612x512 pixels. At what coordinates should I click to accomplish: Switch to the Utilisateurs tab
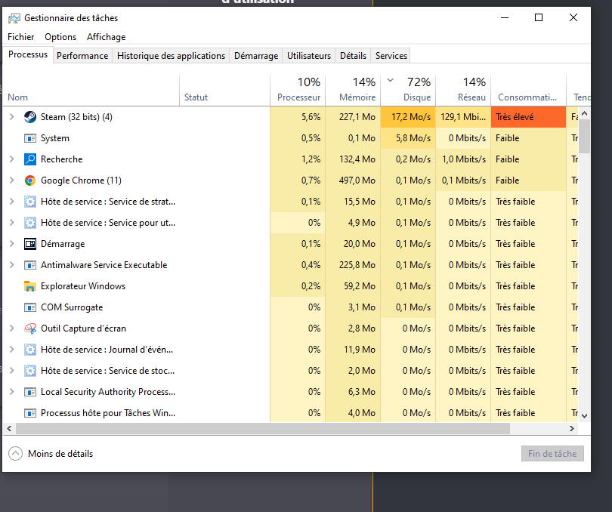pyautogui.click(x=309, y=56)
